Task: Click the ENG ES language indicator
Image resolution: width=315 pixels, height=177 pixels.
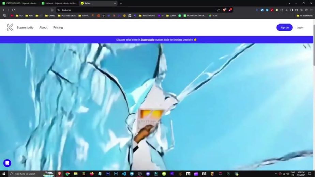Action: (x=293, y=174)
